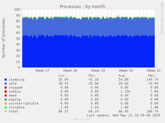The width and height of the screenshot is (165, 123).
Task: Click sleeping maximum value 149.74
Action: pos(152,80)
